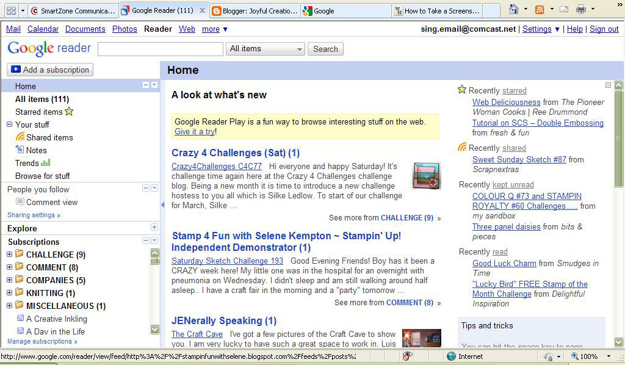Close the Google Reader (111) tab
The width and height of the screenshot is (625, 365).
coord(202,11)
